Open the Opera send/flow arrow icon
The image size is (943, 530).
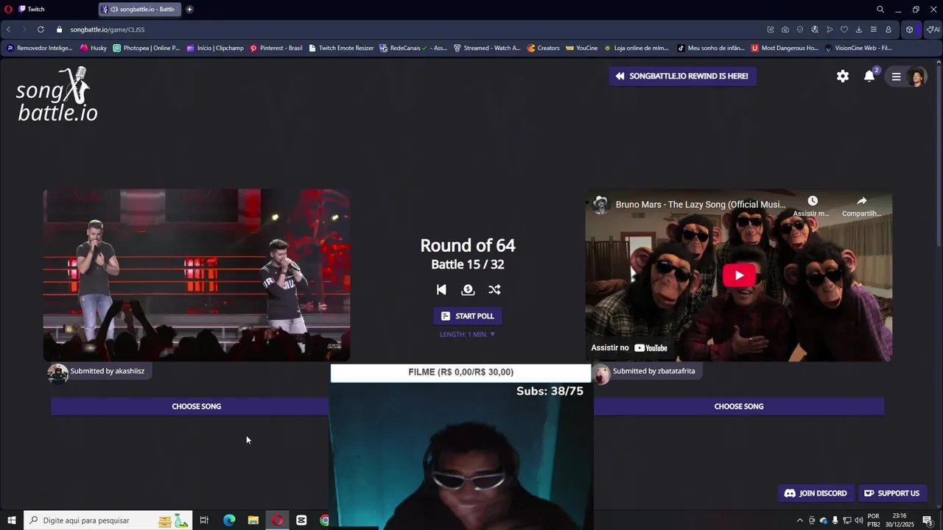(x=830, y=29)
